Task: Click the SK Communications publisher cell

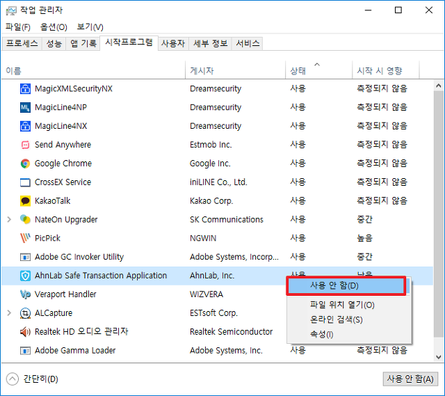Action: click(227, 220)
